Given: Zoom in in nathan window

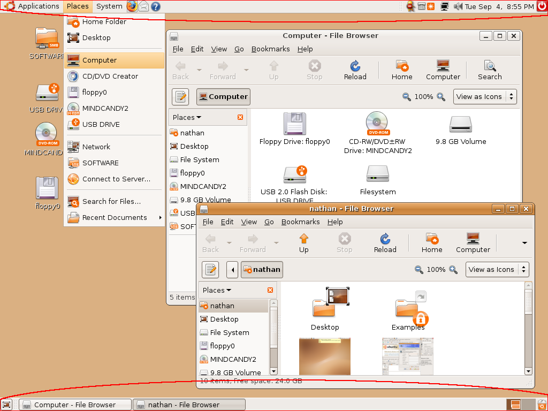Looking at the screenshot, I should (x=453, y=270).
